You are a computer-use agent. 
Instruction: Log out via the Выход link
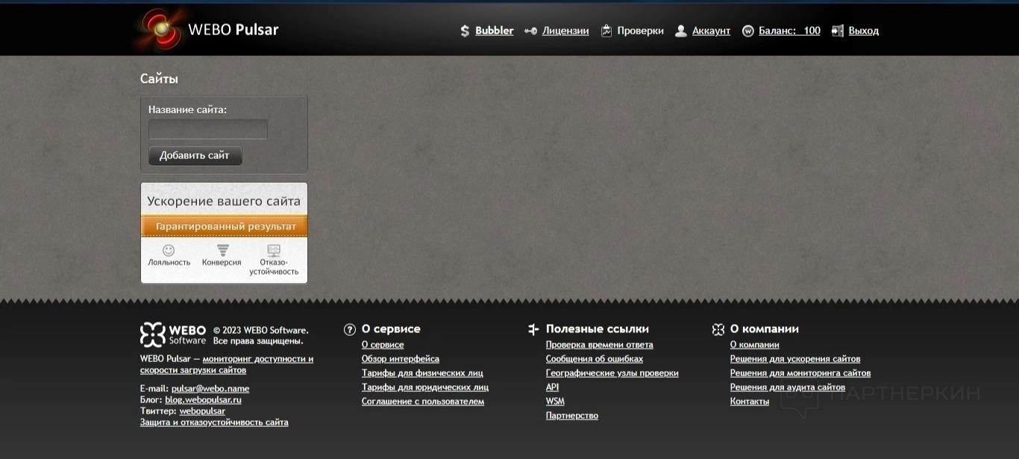tap(864, 31)
